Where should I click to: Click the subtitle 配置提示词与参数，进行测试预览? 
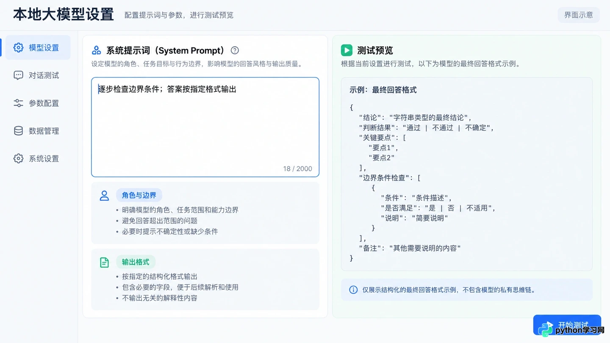[179, 15]
